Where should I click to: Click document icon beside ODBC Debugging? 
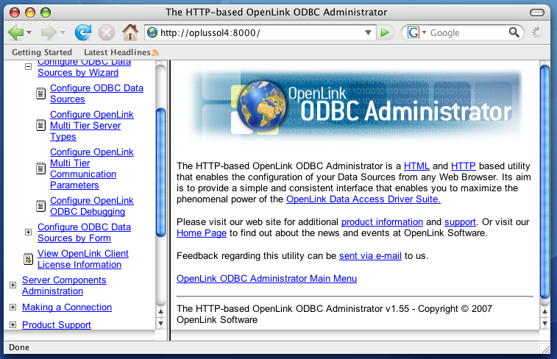pyautogui.click(x=41, y=206)
